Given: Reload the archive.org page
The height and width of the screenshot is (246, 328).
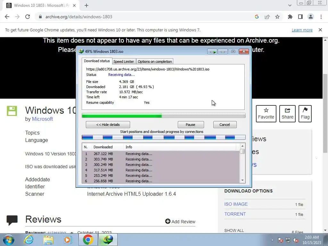Looking at the screenshot, I should click(28, 17).
